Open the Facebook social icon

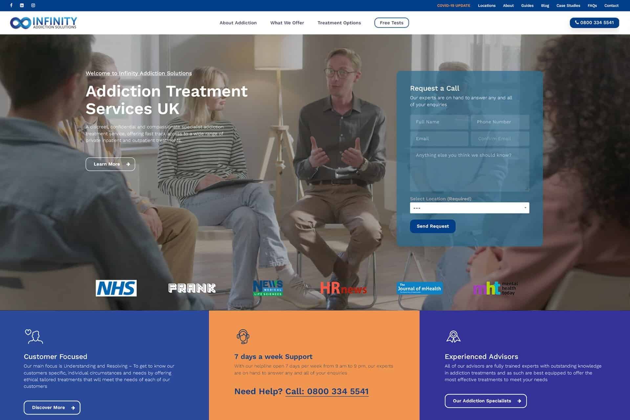(11, 5)
